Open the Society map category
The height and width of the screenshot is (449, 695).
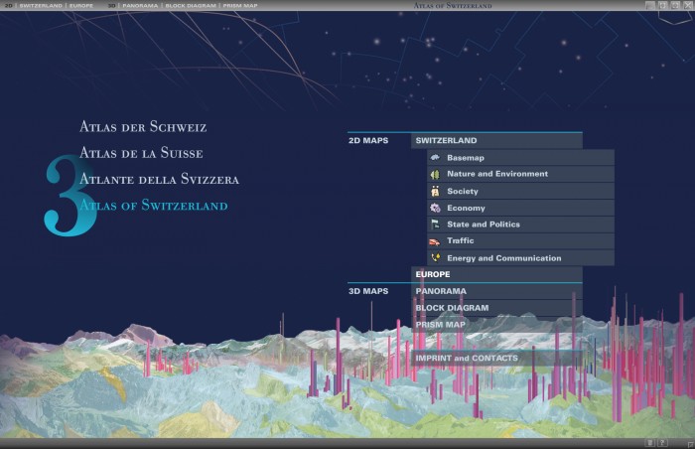click(521, 191)
